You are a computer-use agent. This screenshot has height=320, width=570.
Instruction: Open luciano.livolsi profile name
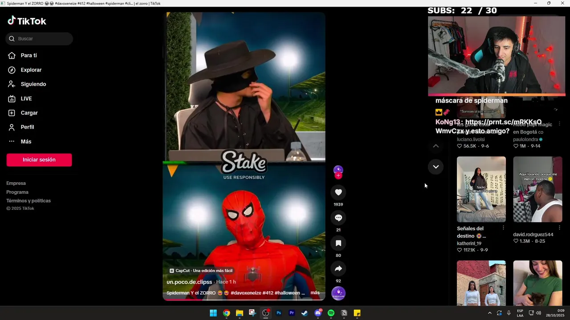coord(471,140)
